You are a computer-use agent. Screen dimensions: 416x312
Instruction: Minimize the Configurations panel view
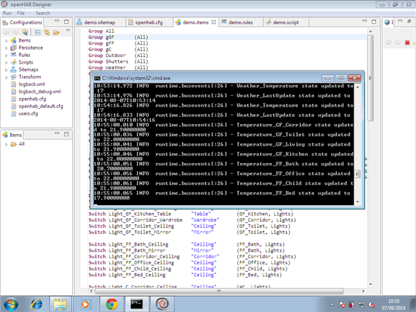[56, 22]
